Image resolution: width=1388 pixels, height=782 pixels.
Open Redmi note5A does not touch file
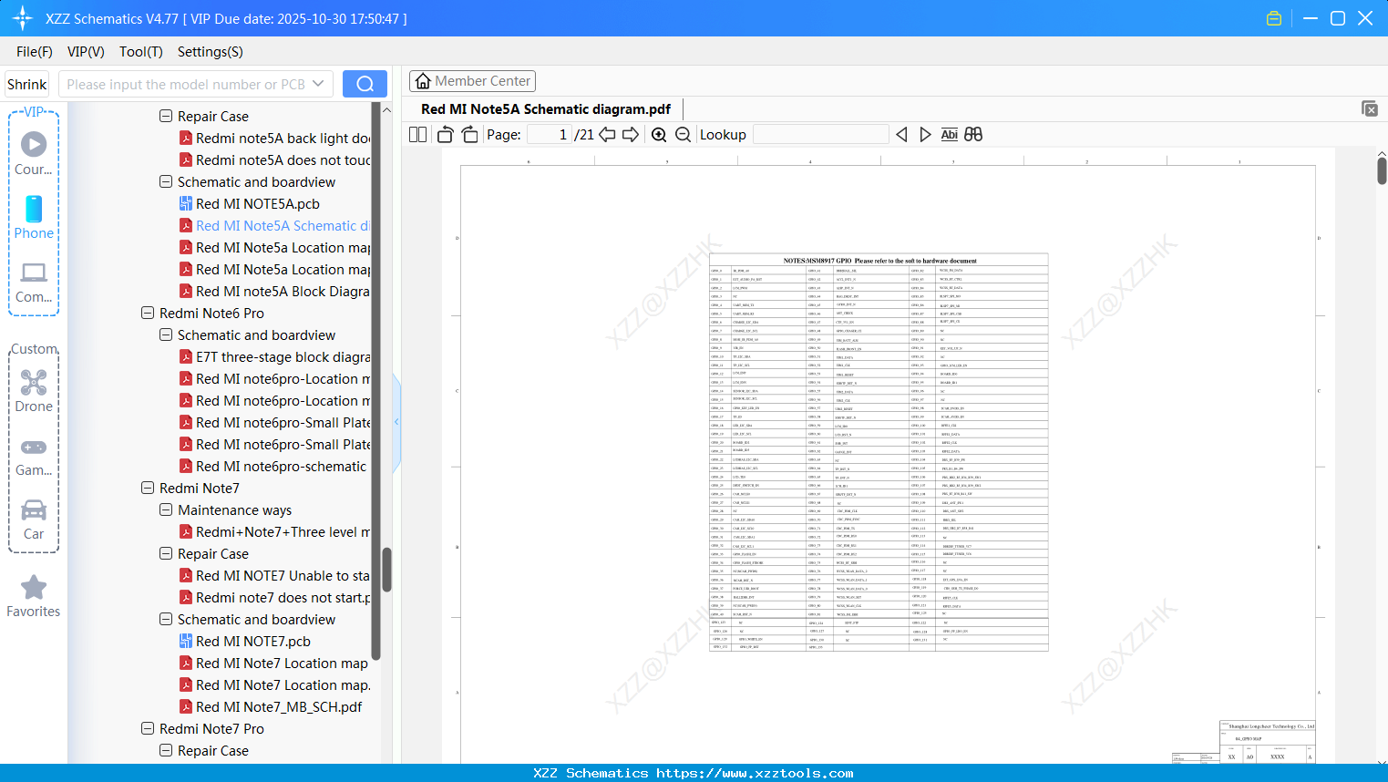[x=283, y=160]
